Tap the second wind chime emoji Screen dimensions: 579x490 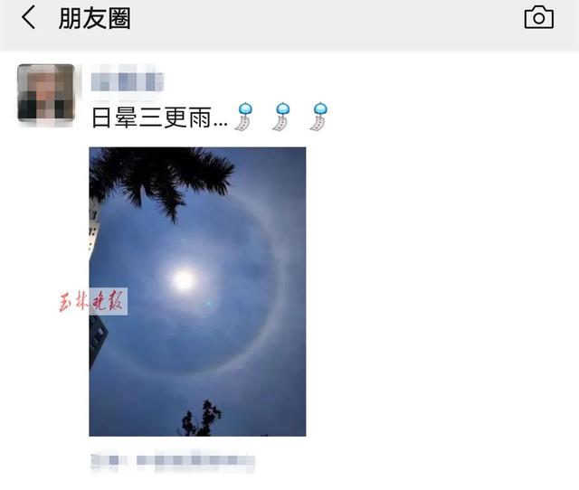281,117
